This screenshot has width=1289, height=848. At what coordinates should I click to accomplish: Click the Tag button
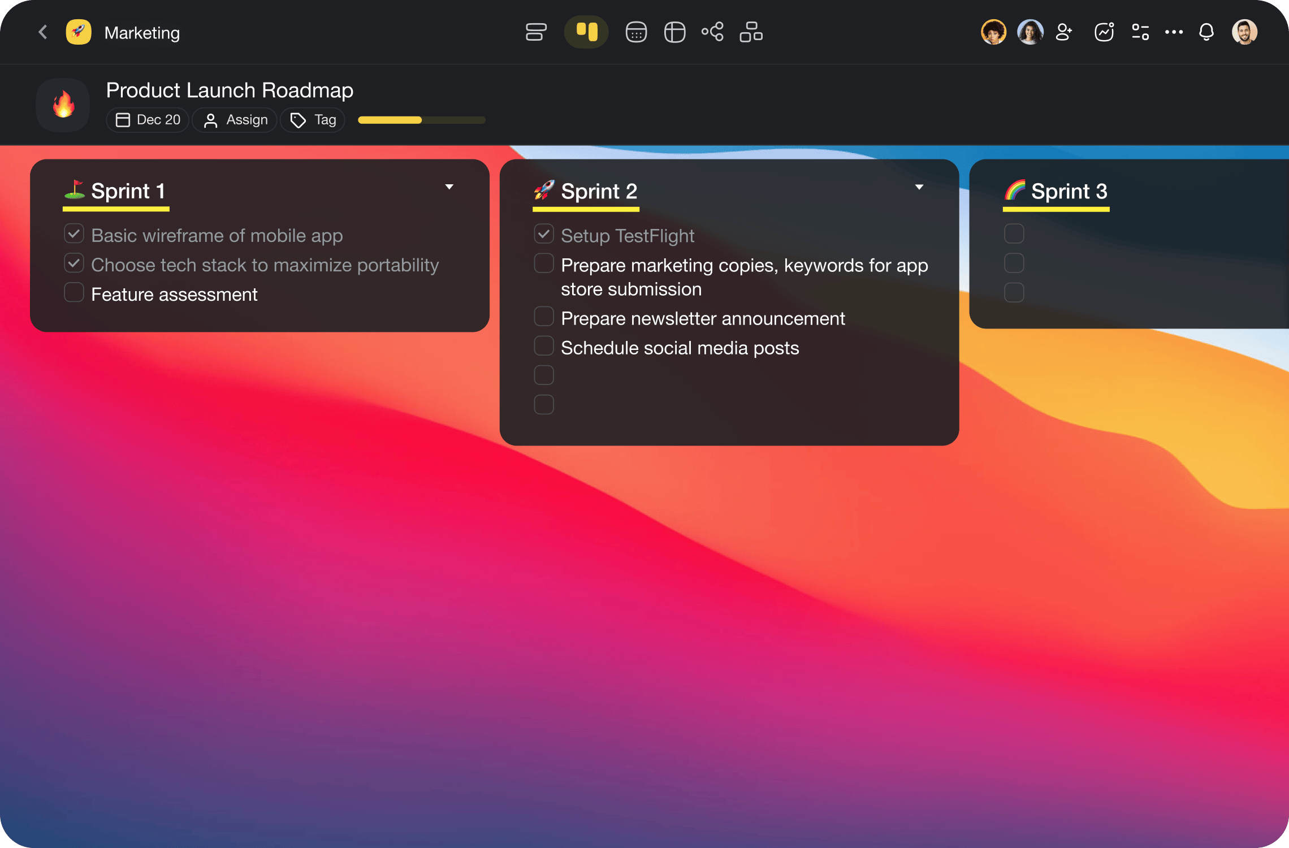pyautogui.click(x=313, y=120)
